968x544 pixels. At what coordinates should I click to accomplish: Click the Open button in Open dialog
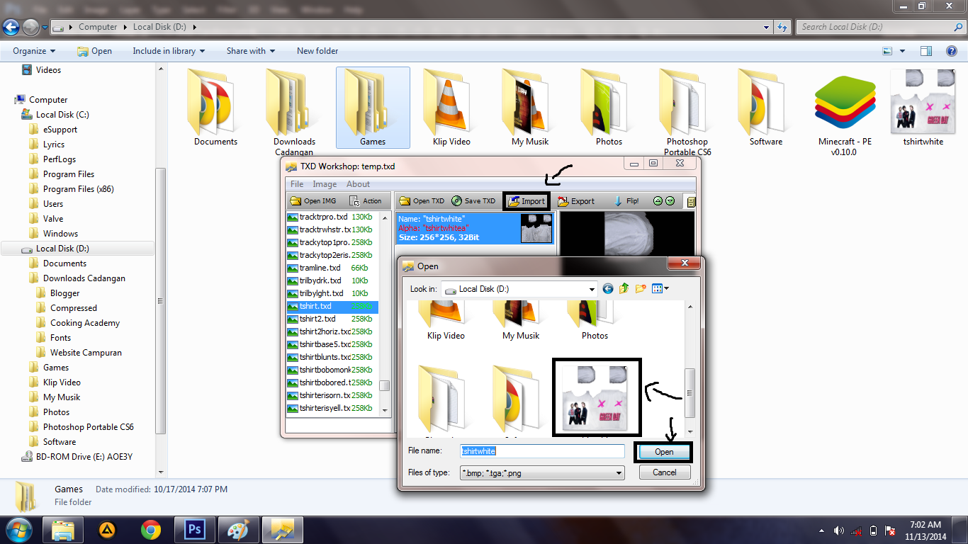pos(664,452)
